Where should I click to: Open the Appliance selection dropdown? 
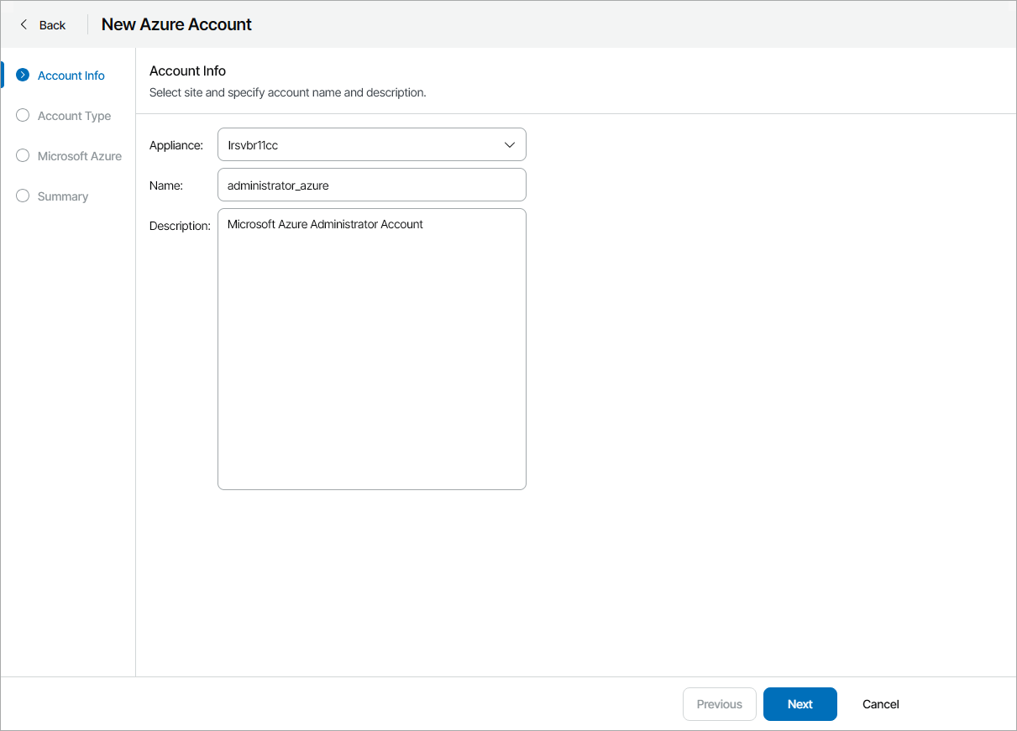371,144
